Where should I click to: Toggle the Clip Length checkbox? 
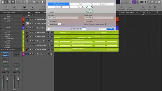coord(11,36)
